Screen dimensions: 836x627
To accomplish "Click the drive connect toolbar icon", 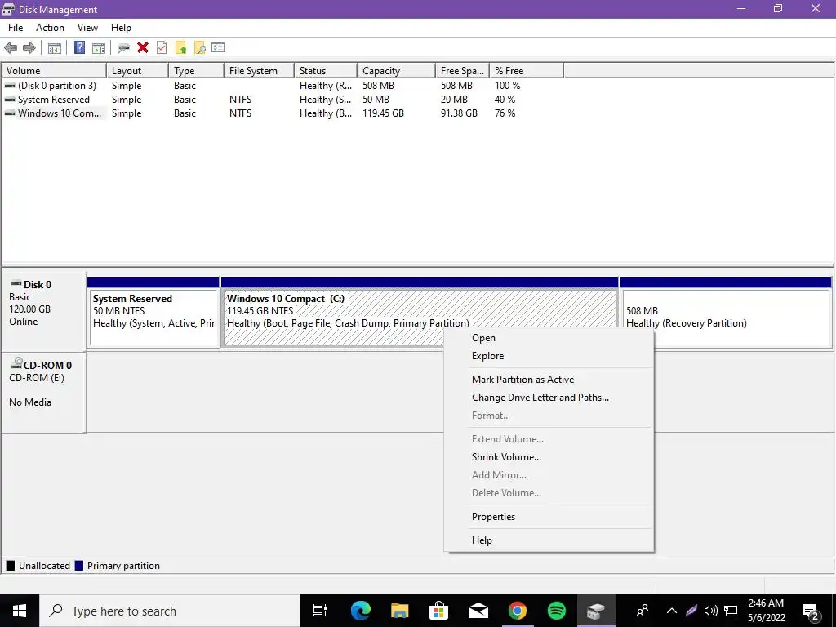I will click(x=124, y=48).
